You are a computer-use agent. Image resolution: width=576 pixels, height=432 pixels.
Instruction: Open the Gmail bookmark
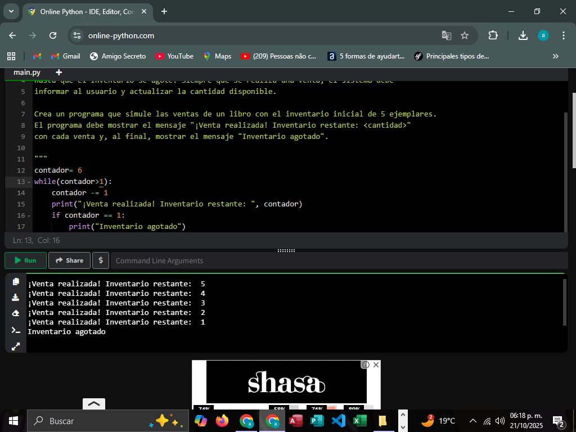click(65, 56)
